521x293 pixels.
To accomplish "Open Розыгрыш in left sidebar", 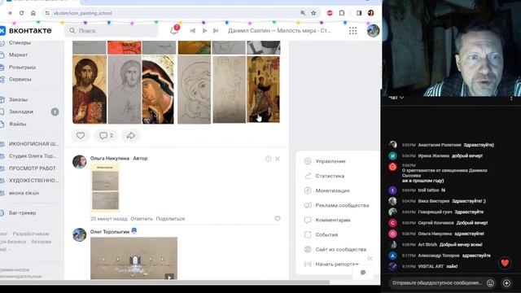I will click(x=22, y=67).
